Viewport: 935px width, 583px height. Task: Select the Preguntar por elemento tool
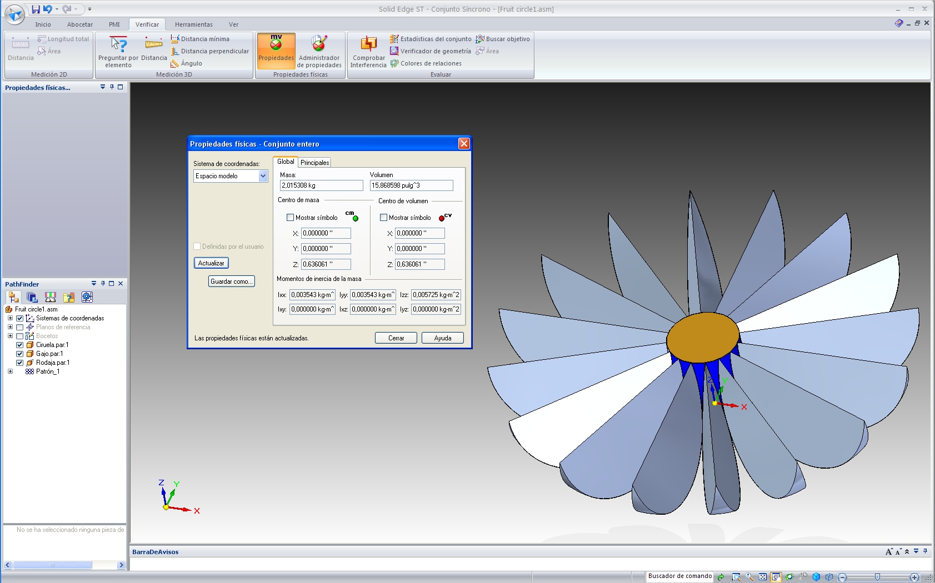tap(118, 52)
